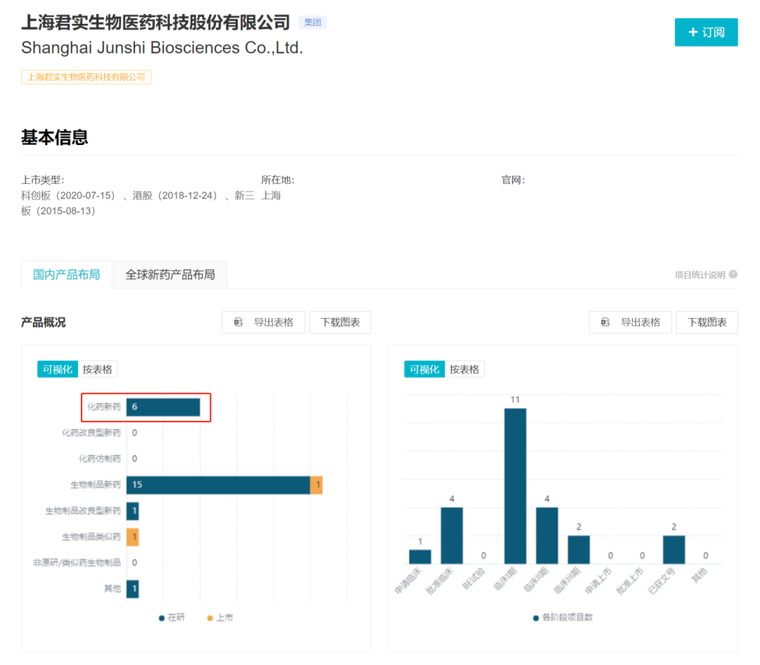This screenshot has height=665, width=760.
Task: Click the 申请临床 bar showing 1
Action: coord(420,557)
